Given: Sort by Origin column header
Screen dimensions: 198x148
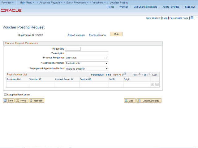Looking at the screenshot, I should 127,79.
